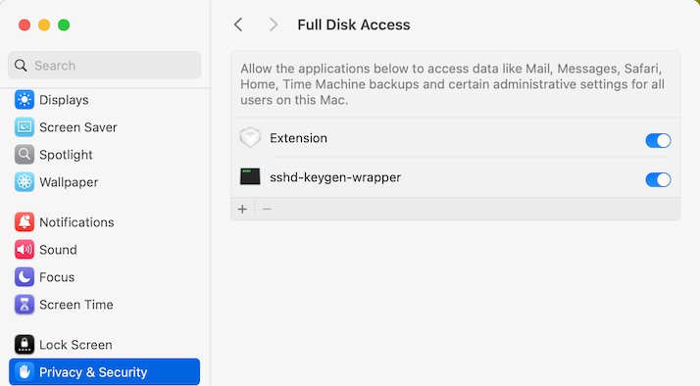The height and width of the screenshot is (386, 700).
Task: Disable Full Disk Access for Extension
Action: tap(658, 140)
